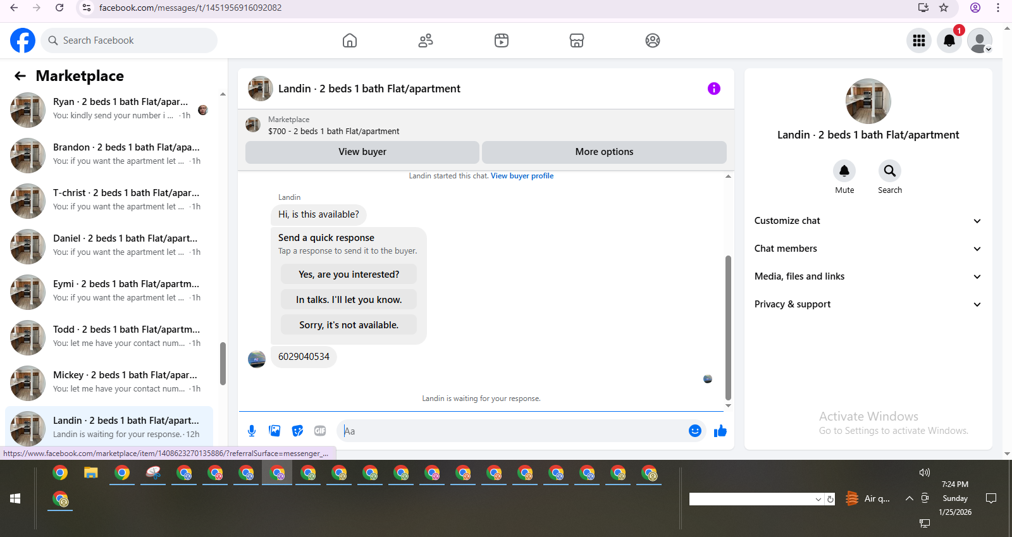This screenshot has height=537, width=1012.
Task: Click the View buyer button
Action: point(362,152)
